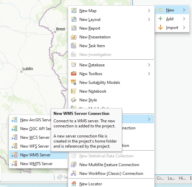Click the New Style palette icon

[x=74, y=100]
